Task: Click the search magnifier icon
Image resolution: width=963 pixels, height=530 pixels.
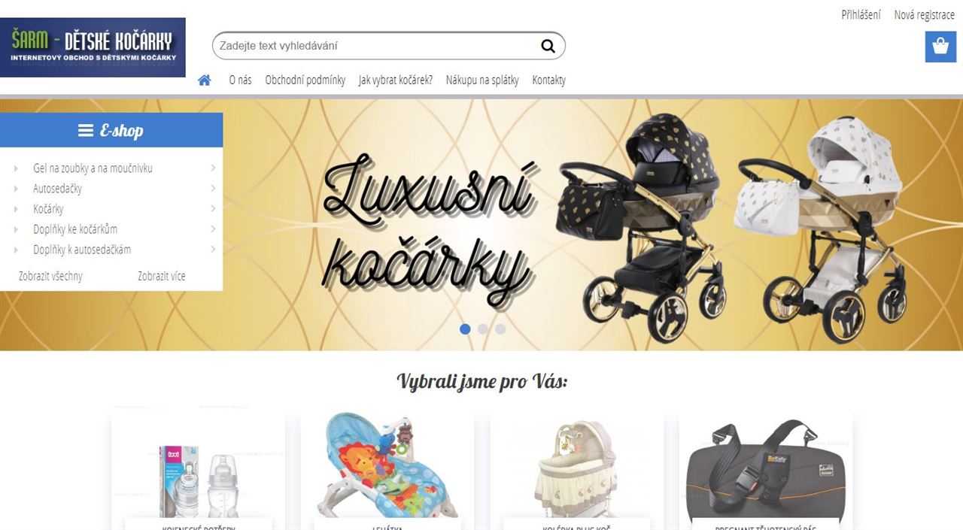Action: point(548,46)
